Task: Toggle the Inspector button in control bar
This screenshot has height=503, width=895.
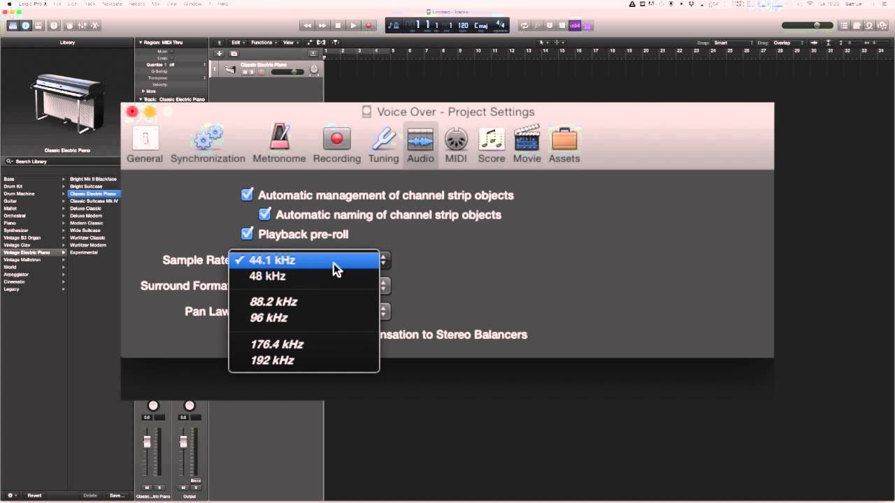Action: coord(26,26)
